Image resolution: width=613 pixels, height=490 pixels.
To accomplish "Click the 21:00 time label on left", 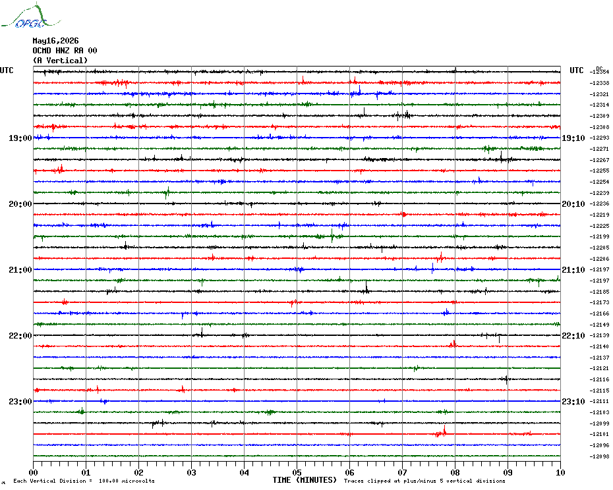I will pyautogui.click(x=20, y=270).
